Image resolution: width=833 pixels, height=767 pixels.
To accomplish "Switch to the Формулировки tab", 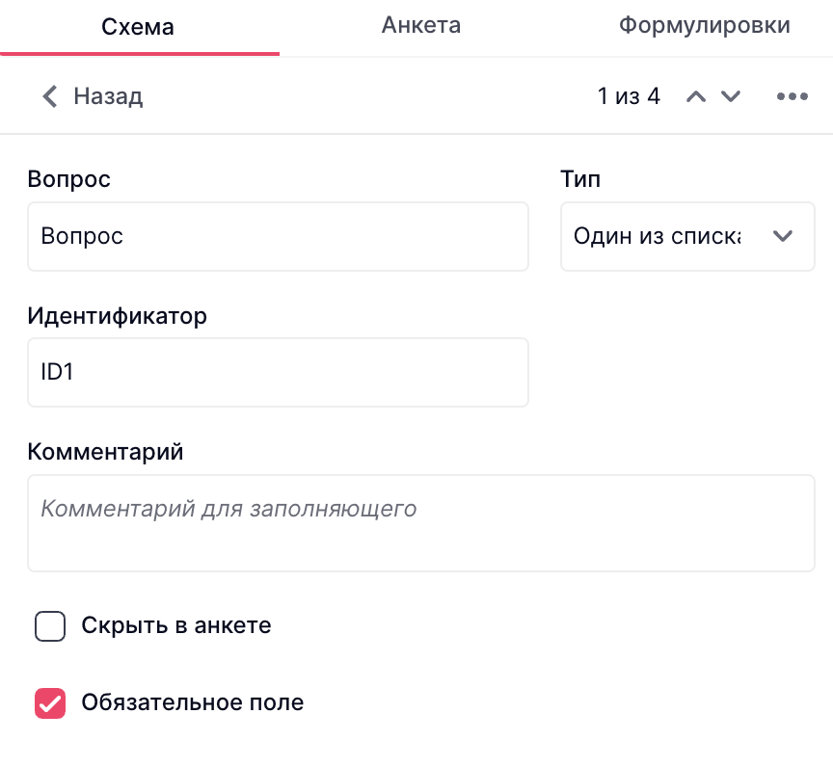I will point(704,26).
